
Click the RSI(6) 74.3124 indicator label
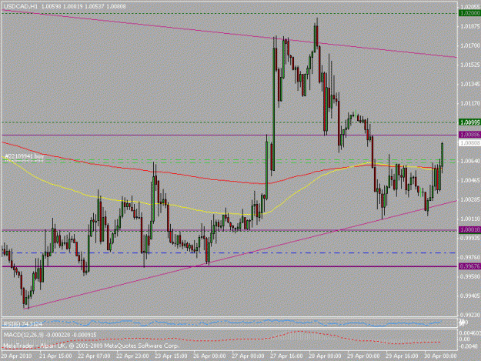[22, 324]
